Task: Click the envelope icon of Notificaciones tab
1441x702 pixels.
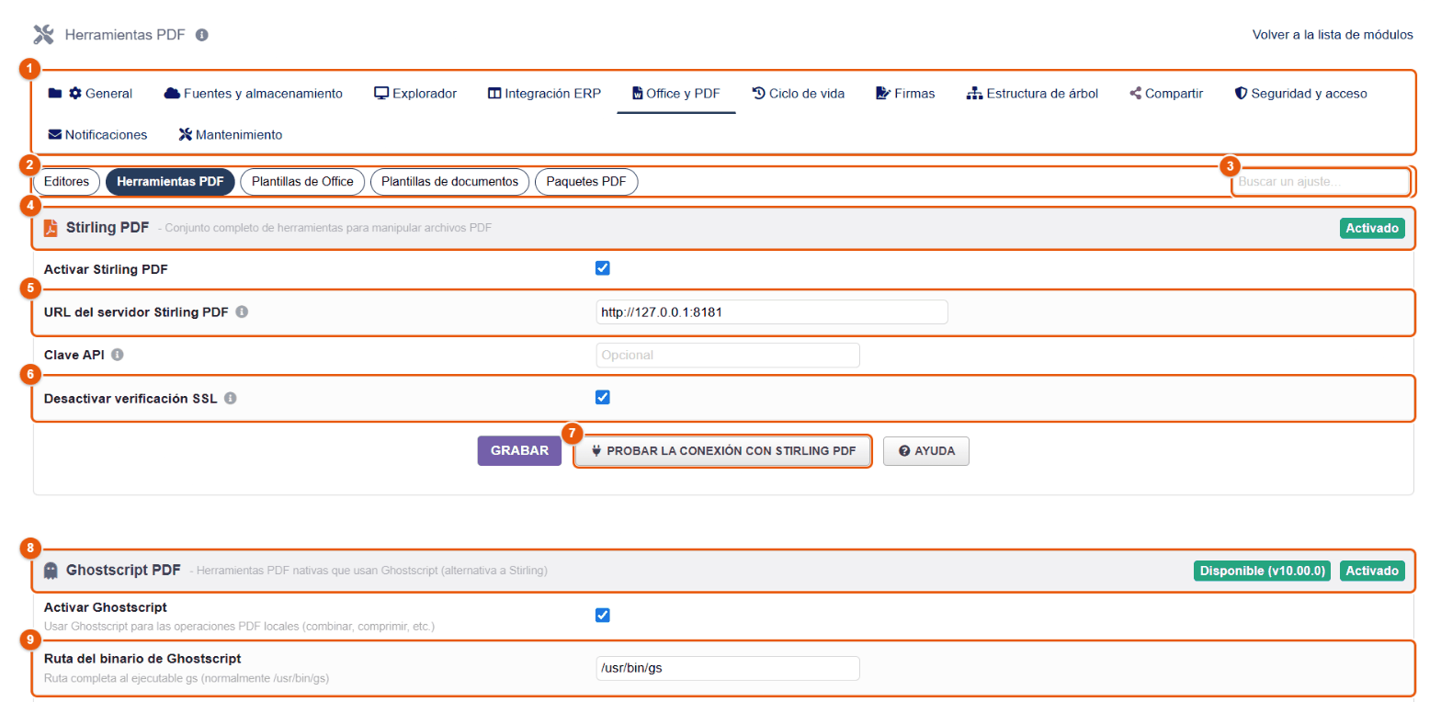Action: click(x=55, y=134)
